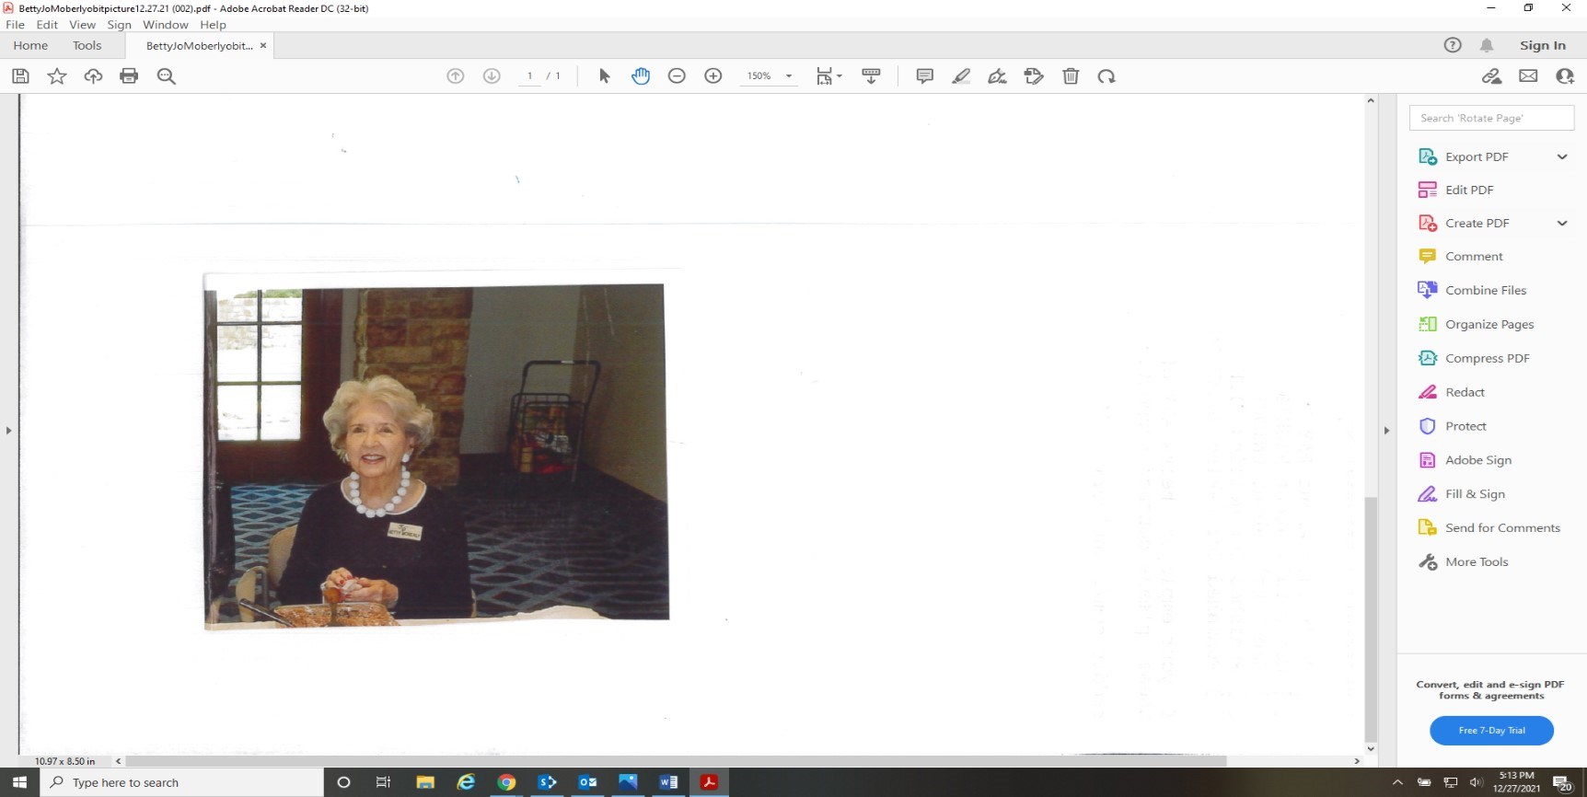Viewport: 1587px width, 797px height.
Task: Click the Sign In link
Action: pyautogui.click(x=1542, y=45)
